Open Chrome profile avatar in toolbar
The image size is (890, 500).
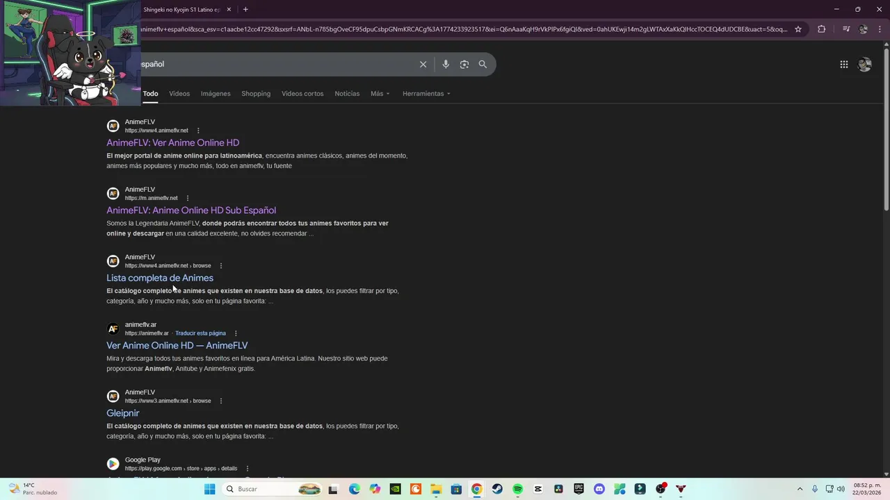click(x=863, y=29)
